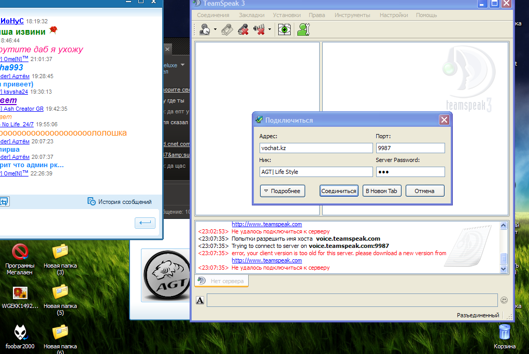Open the dropdown arrow beside the Connect icon
The image size is (529, 354).
pyautogui.click(x=215, y=30)
